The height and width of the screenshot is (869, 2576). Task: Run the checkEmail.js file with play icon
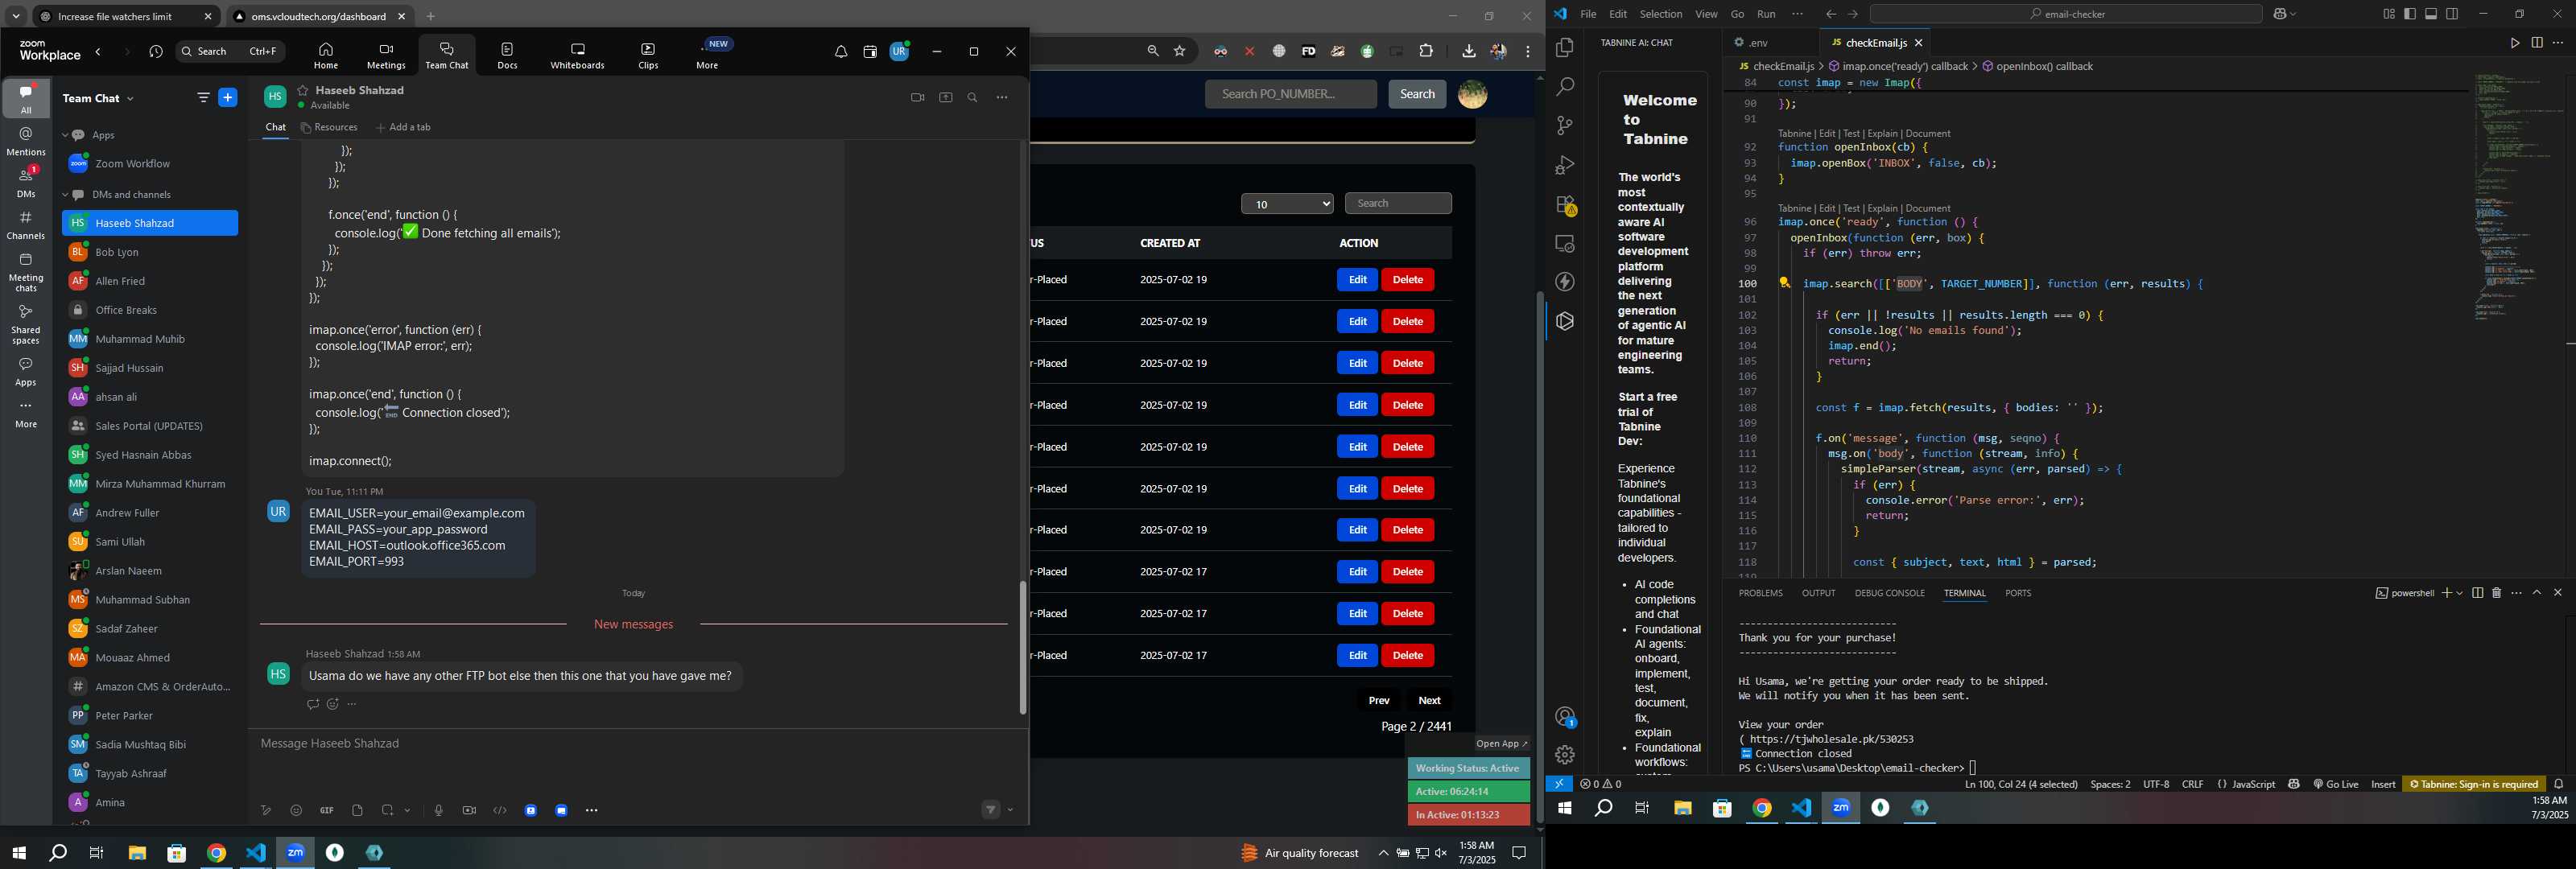[2514, 43]
